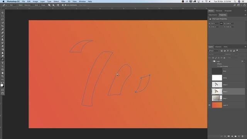Select the Clone Stamp tool
The width and height of the screenshot is (247, 139).
coord(2,39)
